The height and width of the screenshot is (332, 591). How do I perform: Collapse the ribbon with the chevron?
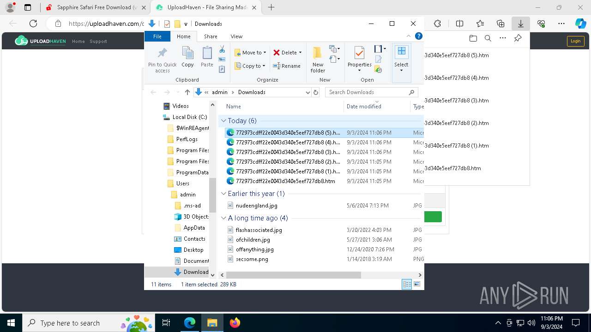[409, 36]
